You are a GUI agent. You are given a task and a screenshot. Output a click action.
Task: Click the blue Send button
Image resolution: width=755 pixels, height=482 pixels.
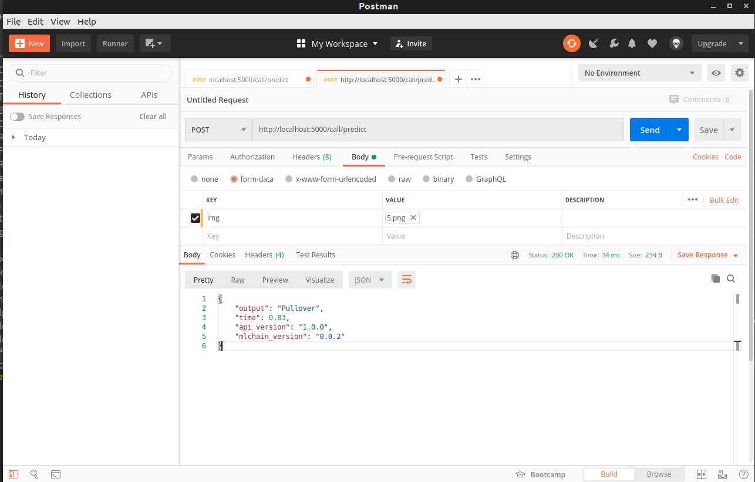tap(649, 130)
